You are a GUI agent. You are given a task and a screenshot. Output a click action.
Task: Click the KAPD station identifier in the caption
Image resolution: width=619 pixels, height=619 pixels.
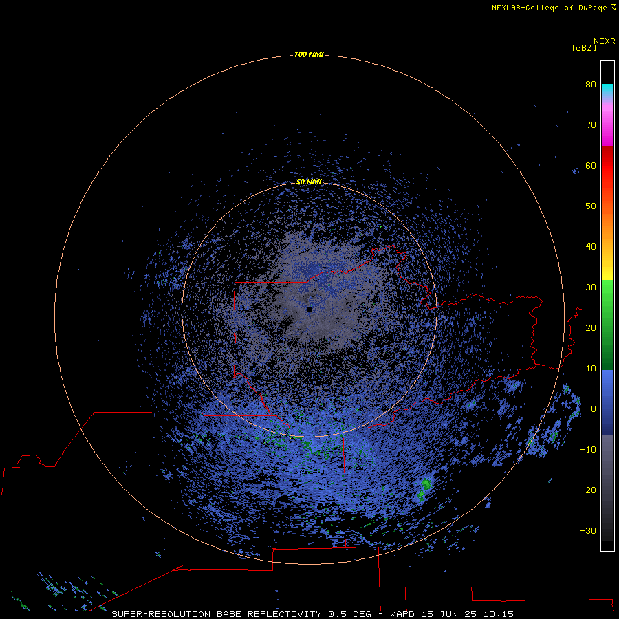[x=402, y=614]
